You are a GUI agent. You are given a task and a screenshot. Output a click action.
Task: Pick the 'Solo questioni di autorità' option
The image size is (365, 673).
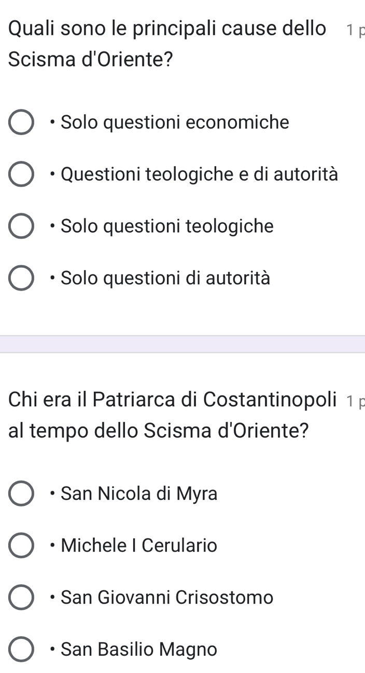pos(21,279)
